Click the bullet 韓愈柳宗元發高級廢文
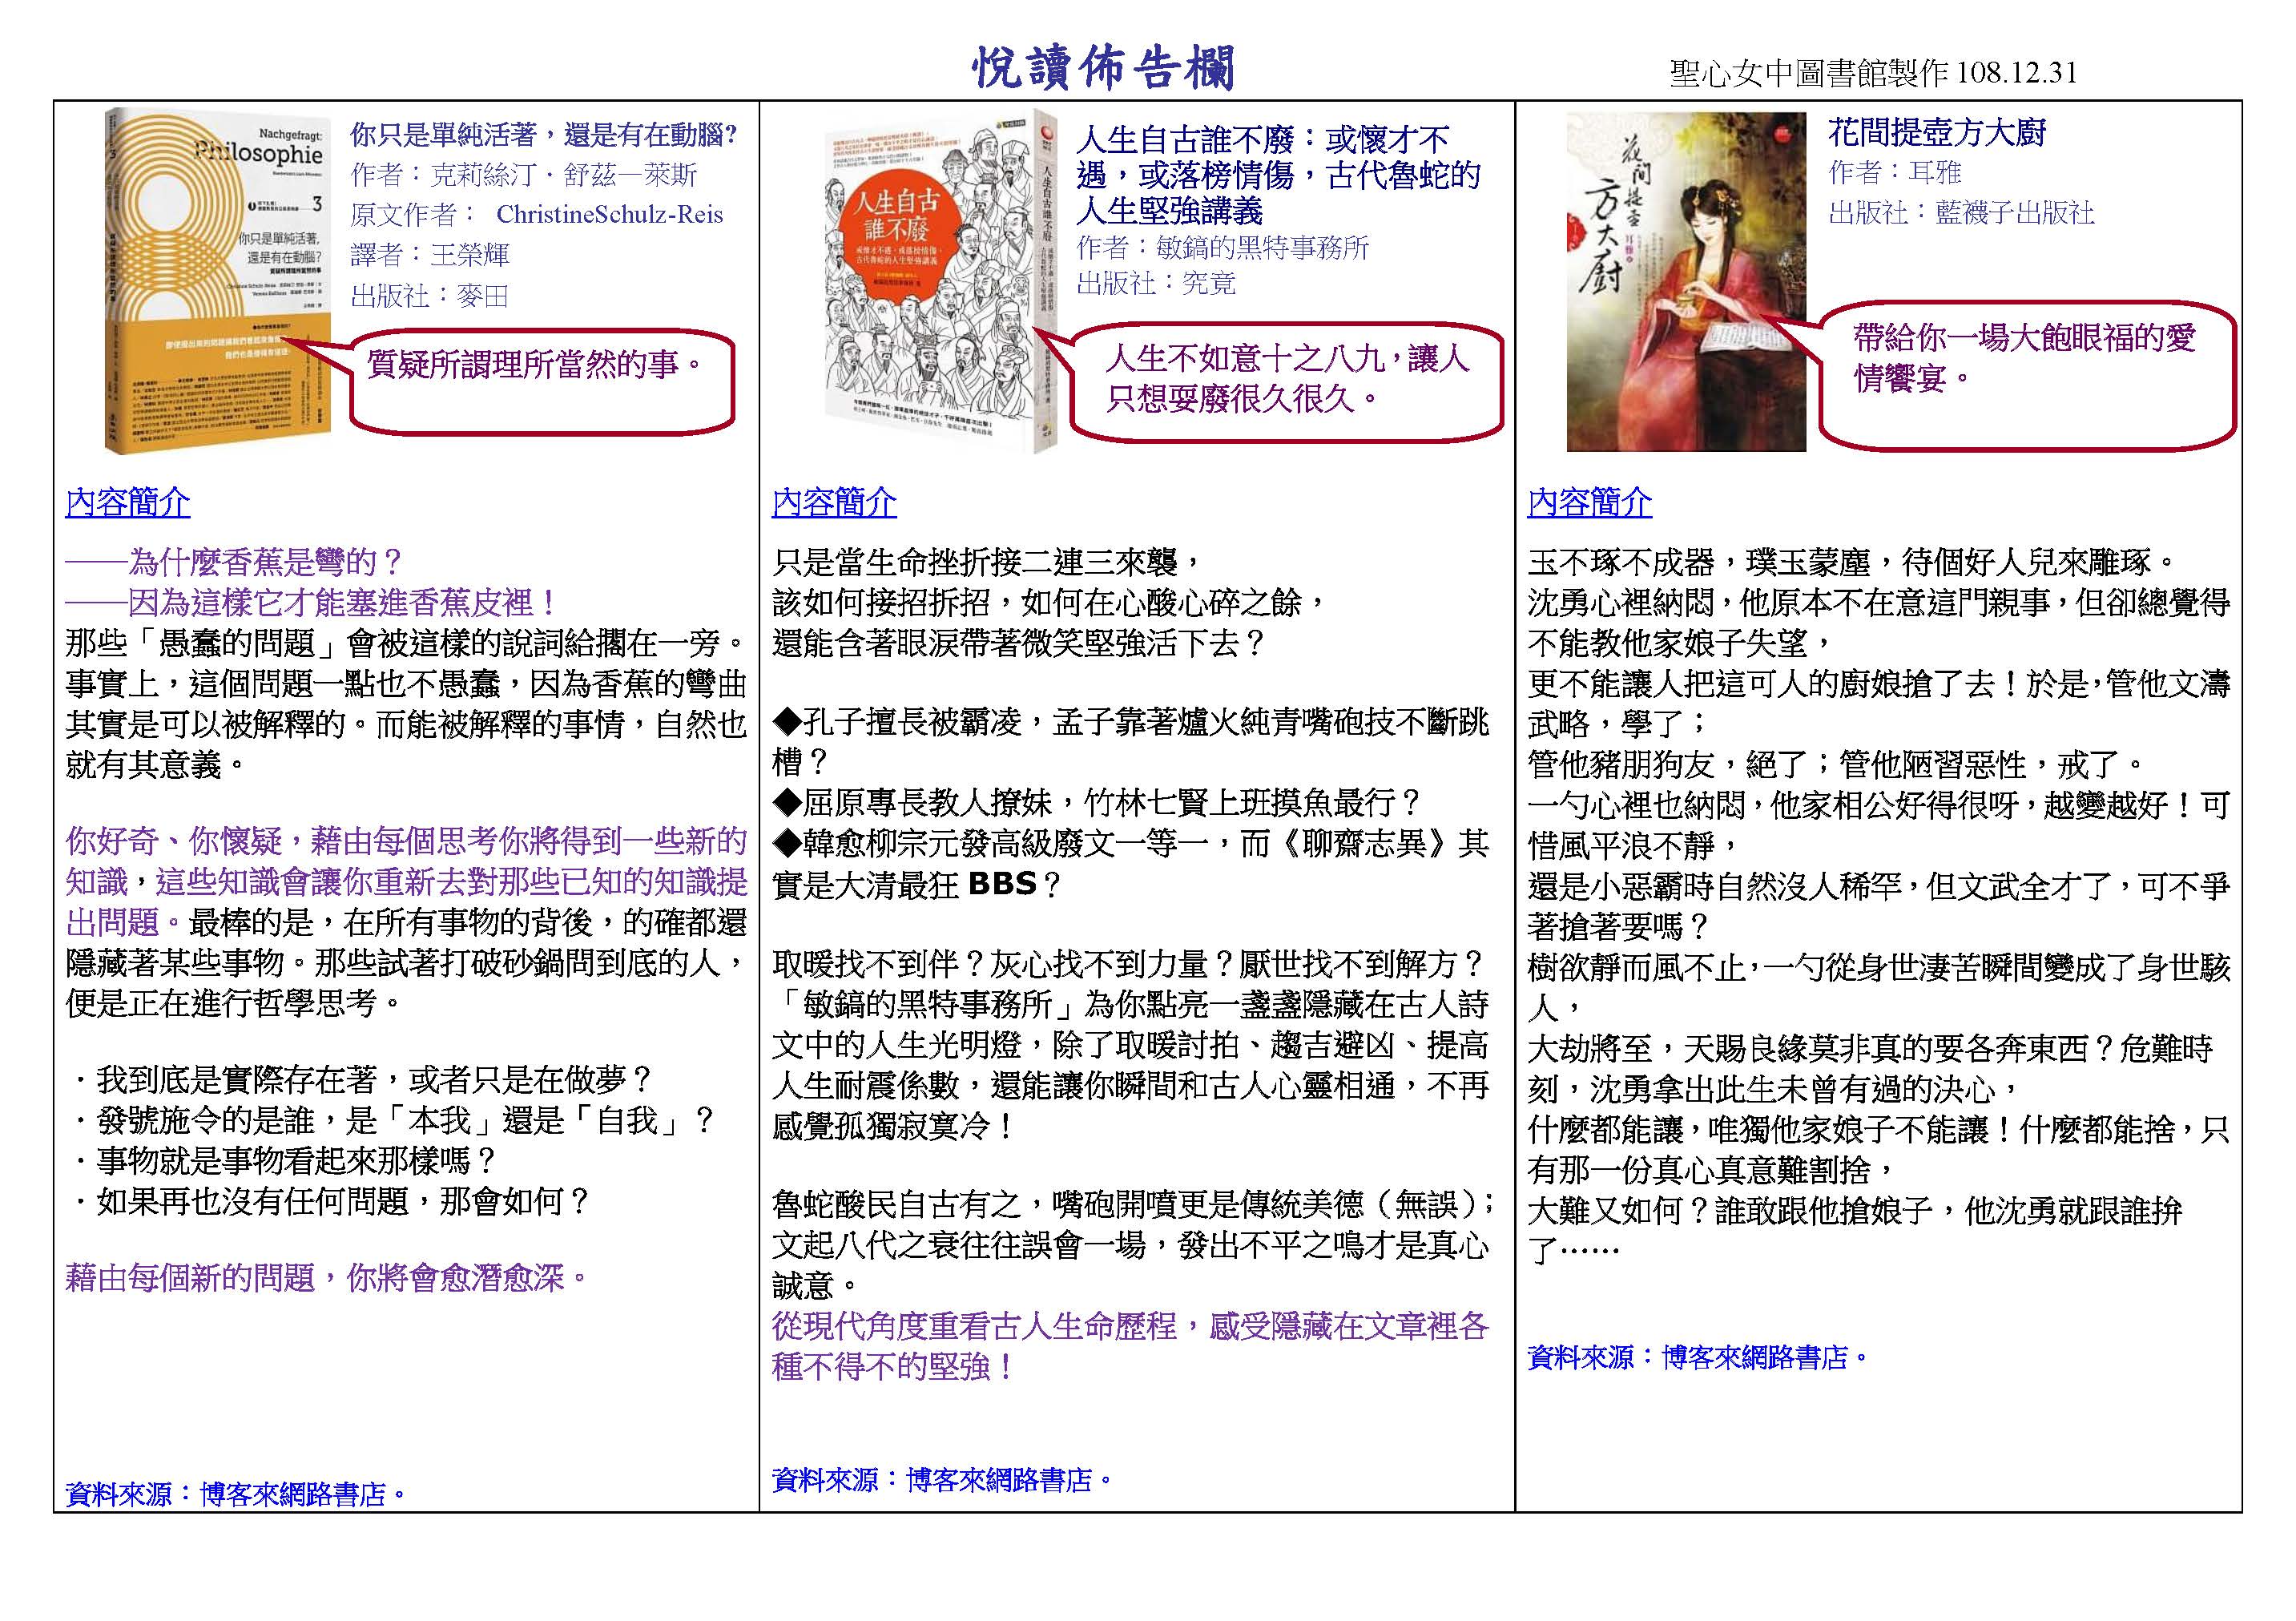Image resolution: width=2296 pixels, height=1621 pixels. point(1131,863)
